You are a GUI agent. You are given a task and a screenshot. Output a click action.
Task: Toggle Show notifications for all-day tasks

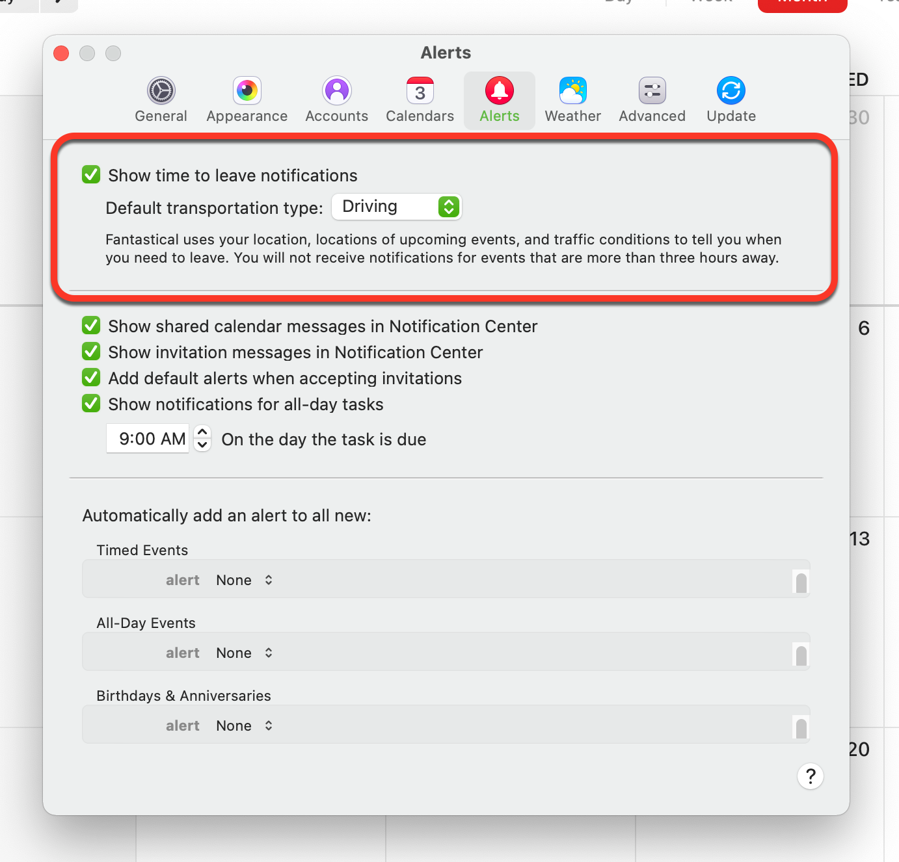(x=91, y=404)
